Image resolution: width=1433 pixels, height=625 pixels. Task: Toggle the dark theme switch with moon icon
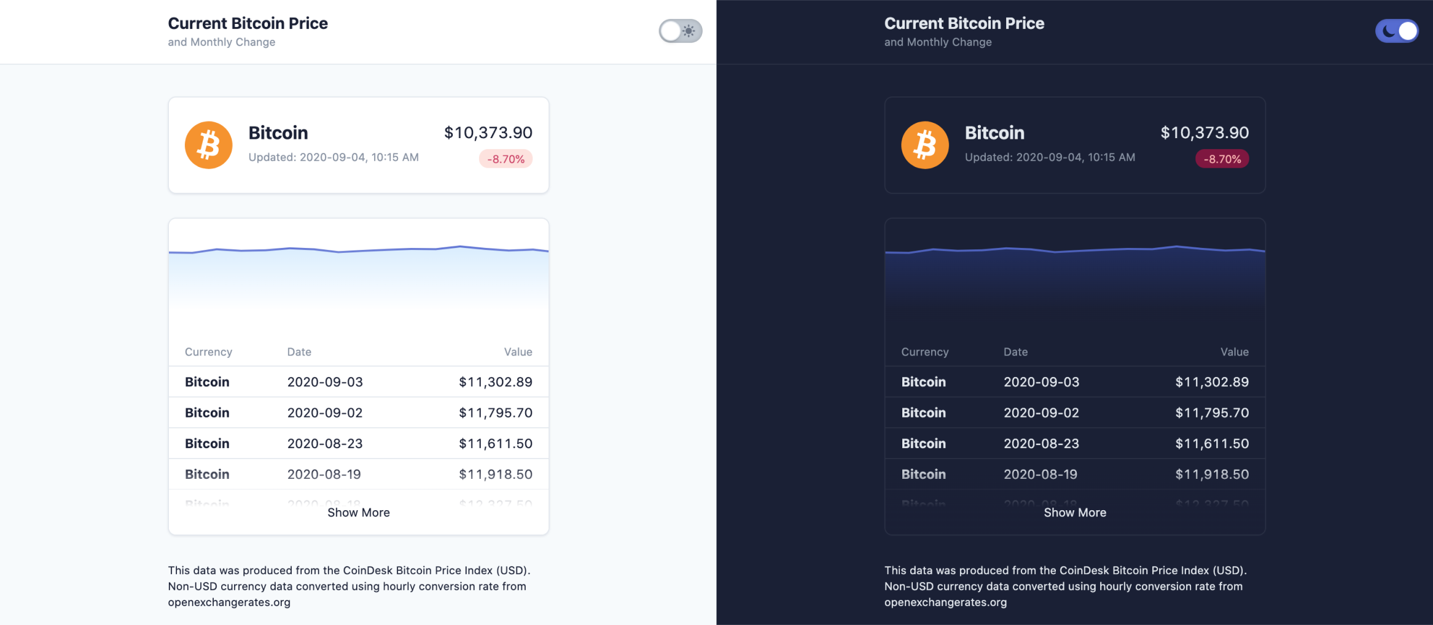click(1396, 31)
